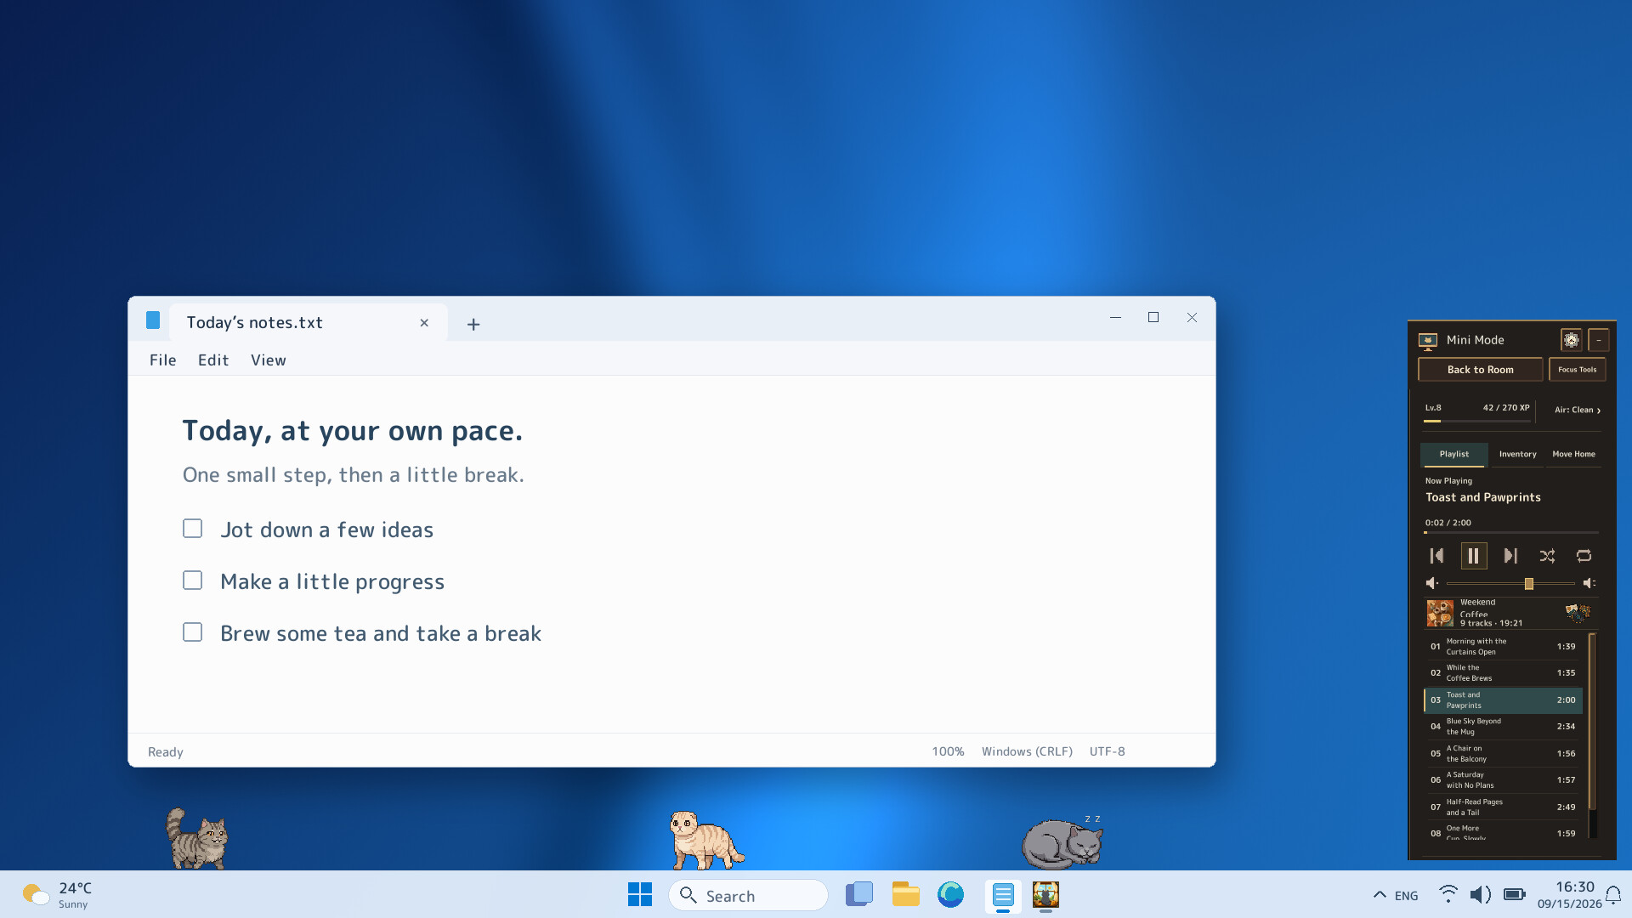Open Focus Tools
Image resolution: width=1632 pixels, height=918 pixels.
(1577, 370)
